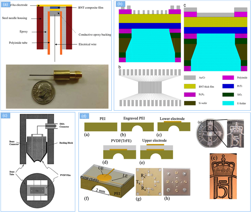Click the engraved PEI block above (b)
The width and height of the screenshot is (251, 212).
[137, 127]
